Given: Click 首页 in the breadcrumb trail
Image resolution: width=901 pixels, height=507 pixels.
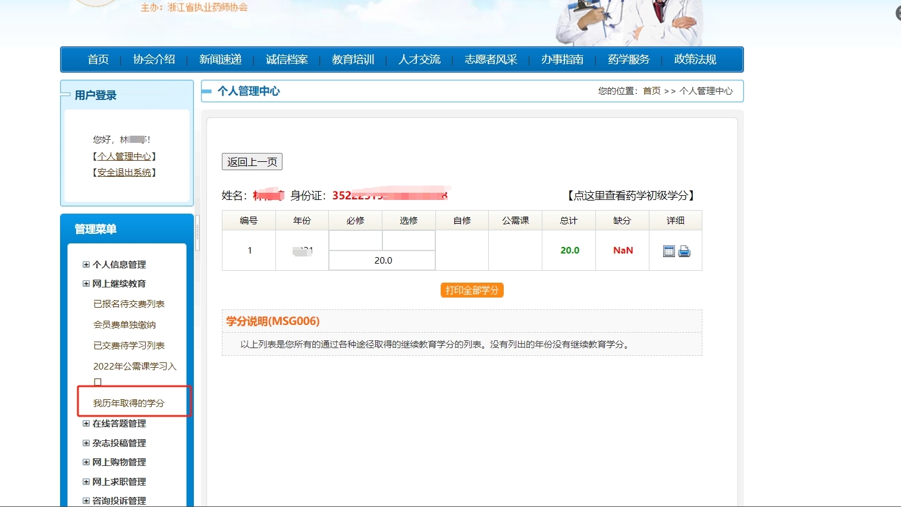Looking at the screenshot, I should coord(651,91).
